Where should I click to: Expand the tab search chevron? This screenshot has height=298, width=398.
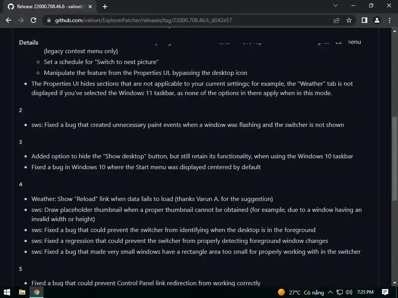point(335,6)
